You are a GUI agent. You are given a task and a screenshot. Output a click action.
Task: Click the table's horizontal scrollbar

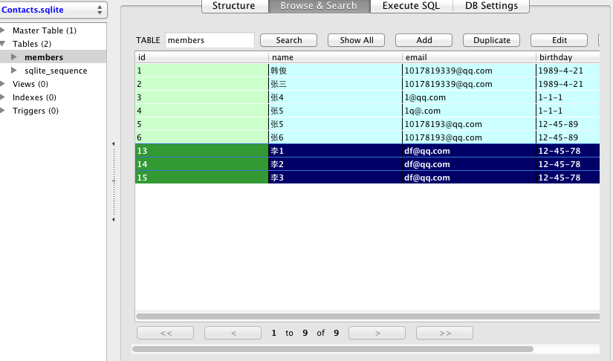click(x=368, y=316)
